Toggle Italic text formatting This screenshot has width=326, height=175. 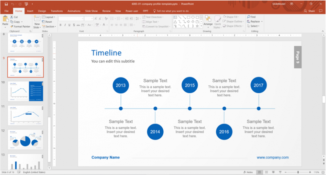pyautogui.click(x=65, y=25)
